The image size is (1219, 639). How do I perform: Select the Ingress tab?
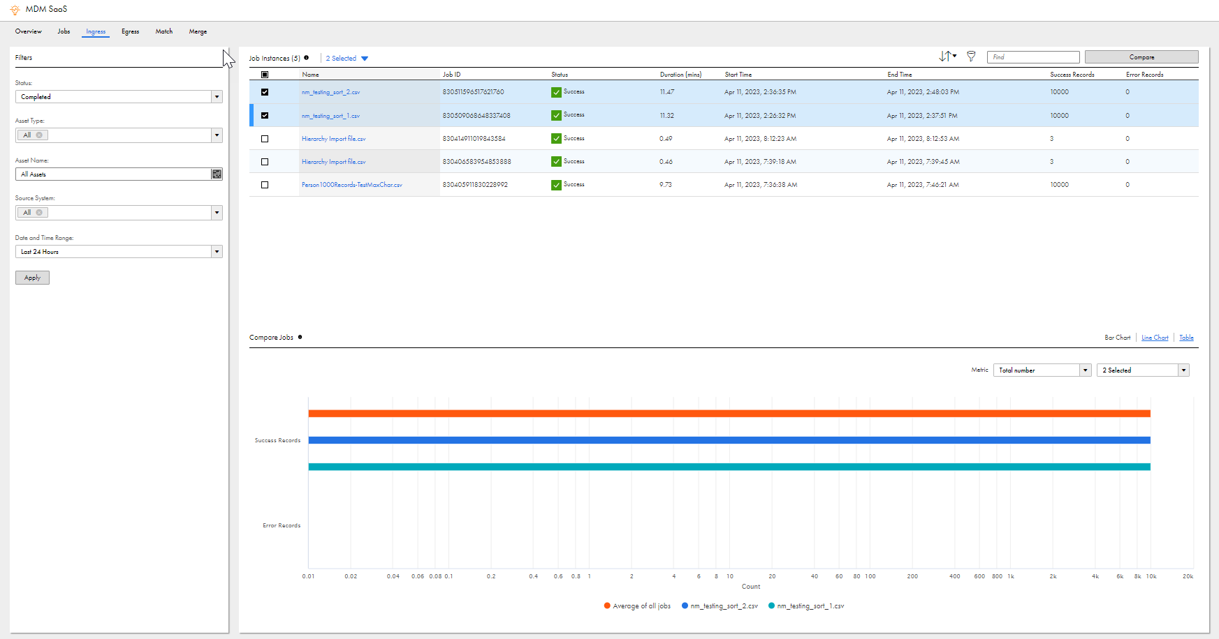coord(96,31)
